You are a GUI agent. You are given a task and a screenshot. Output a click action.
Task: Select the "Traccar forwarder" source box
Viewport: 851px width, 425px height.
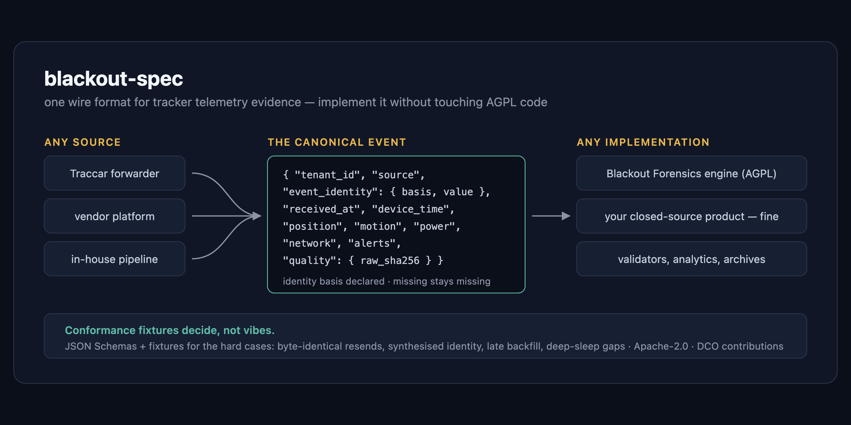tap(115, 173)
